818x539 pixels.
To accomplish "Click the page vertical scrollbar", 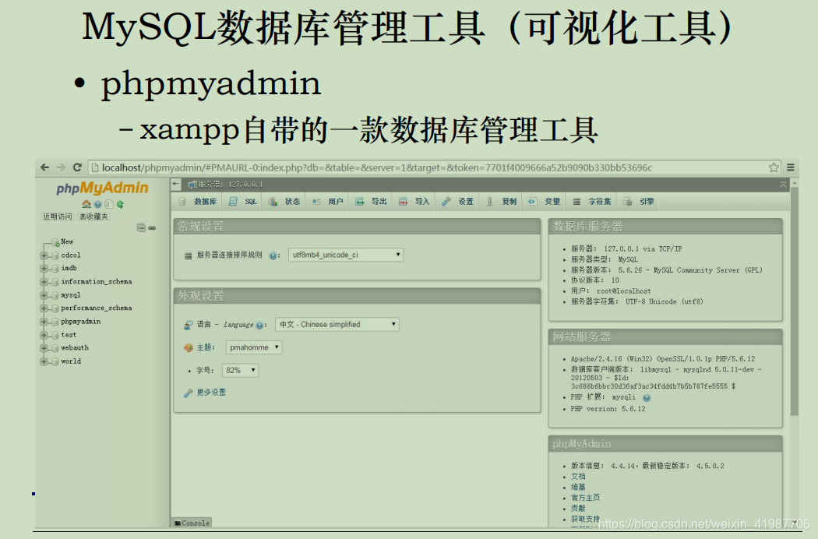I will pos(795,301).
